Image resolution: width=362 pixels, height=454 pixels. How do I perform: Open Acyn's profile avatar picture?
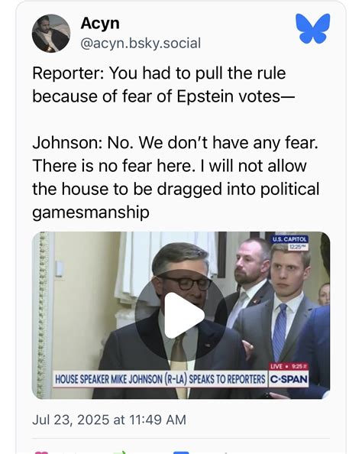click(51, 34)
